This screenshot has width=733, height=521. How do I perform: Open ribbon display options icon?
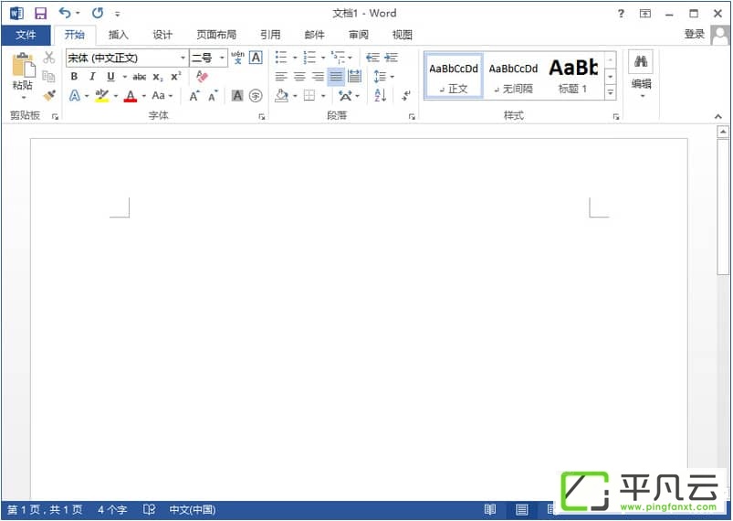(645, 14)
